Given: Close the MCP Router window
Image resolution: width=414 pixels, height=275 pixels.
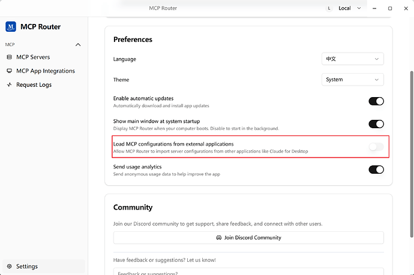Looking at the screenshot, I should [406, 8].
